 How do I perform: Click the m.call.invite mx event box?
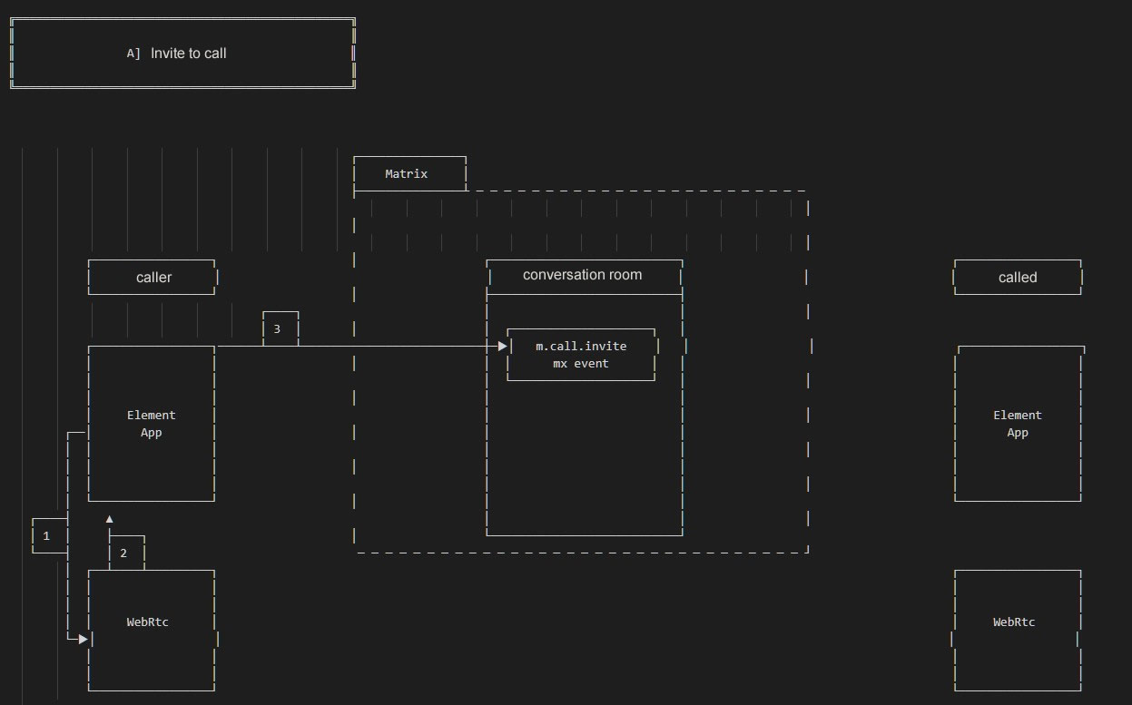581,355
